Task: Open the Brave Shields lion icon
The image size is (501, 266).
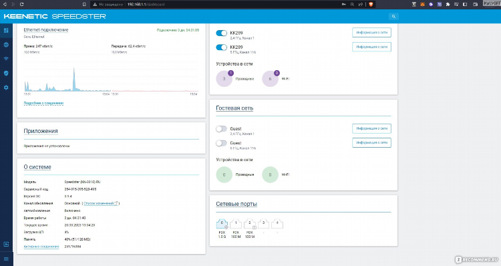Action: point(371,5)
